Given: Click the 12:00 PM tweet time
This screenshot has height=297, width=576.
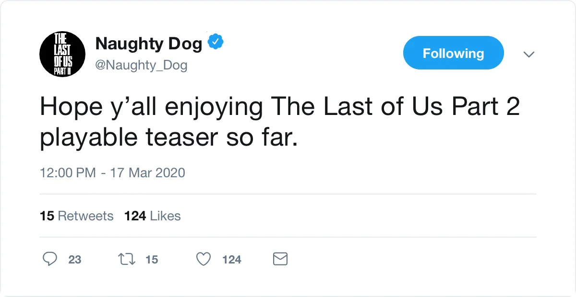Looking at the screenshot, I should click(68, 173).
